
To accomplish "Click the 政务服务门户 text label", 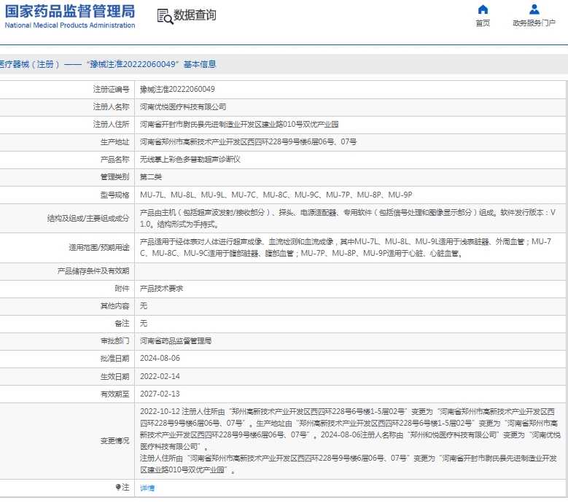I will click(x=534, y=23).
